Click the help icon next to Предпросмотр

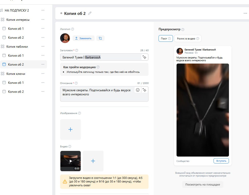(183, 29)
